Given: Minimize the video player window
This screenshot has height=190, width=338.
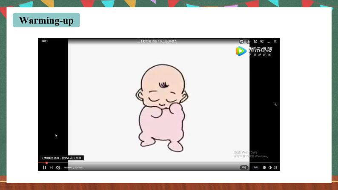Looking at the screenshot, I should [269, 41].
